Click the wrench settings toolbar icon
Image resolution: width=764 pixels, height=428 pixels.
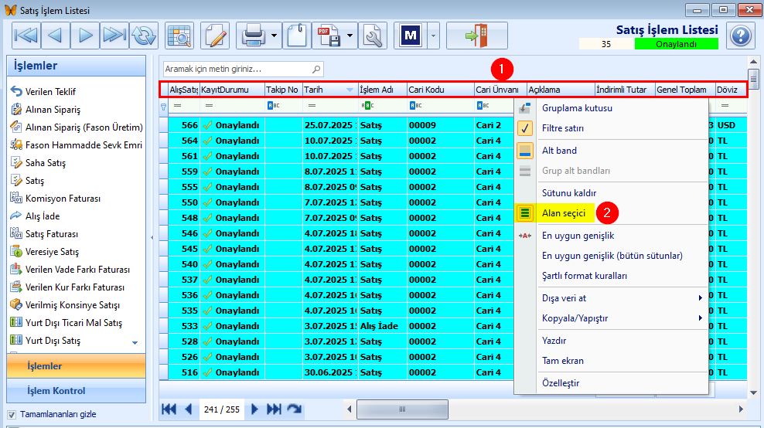(x=373, y=36)
